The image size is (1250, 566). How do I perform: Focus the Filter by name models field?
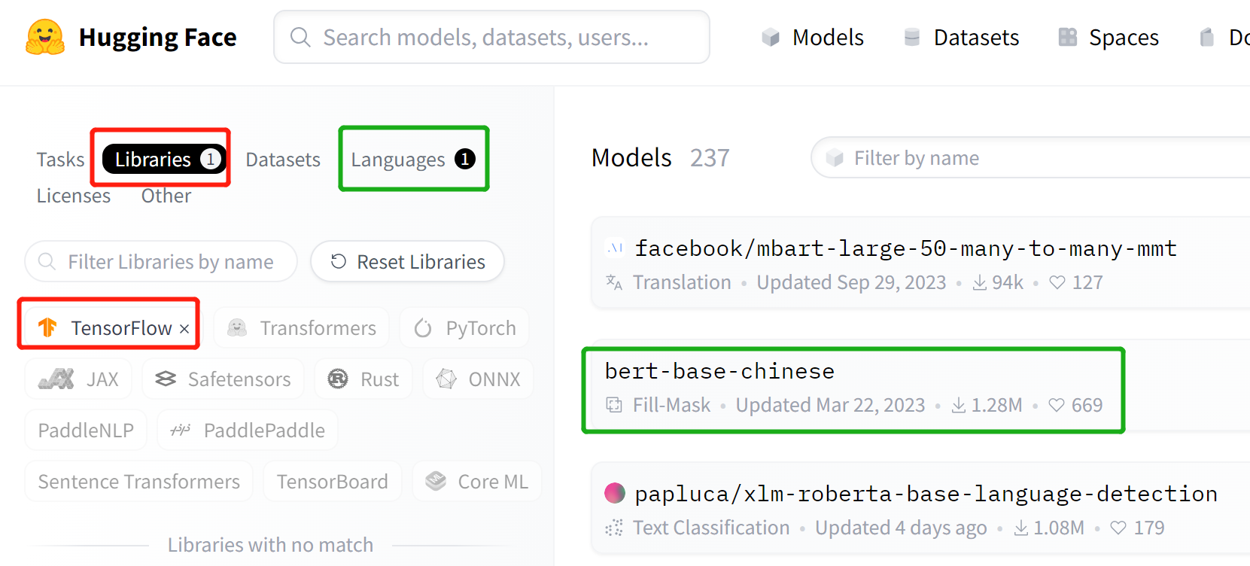[1030, 158]
